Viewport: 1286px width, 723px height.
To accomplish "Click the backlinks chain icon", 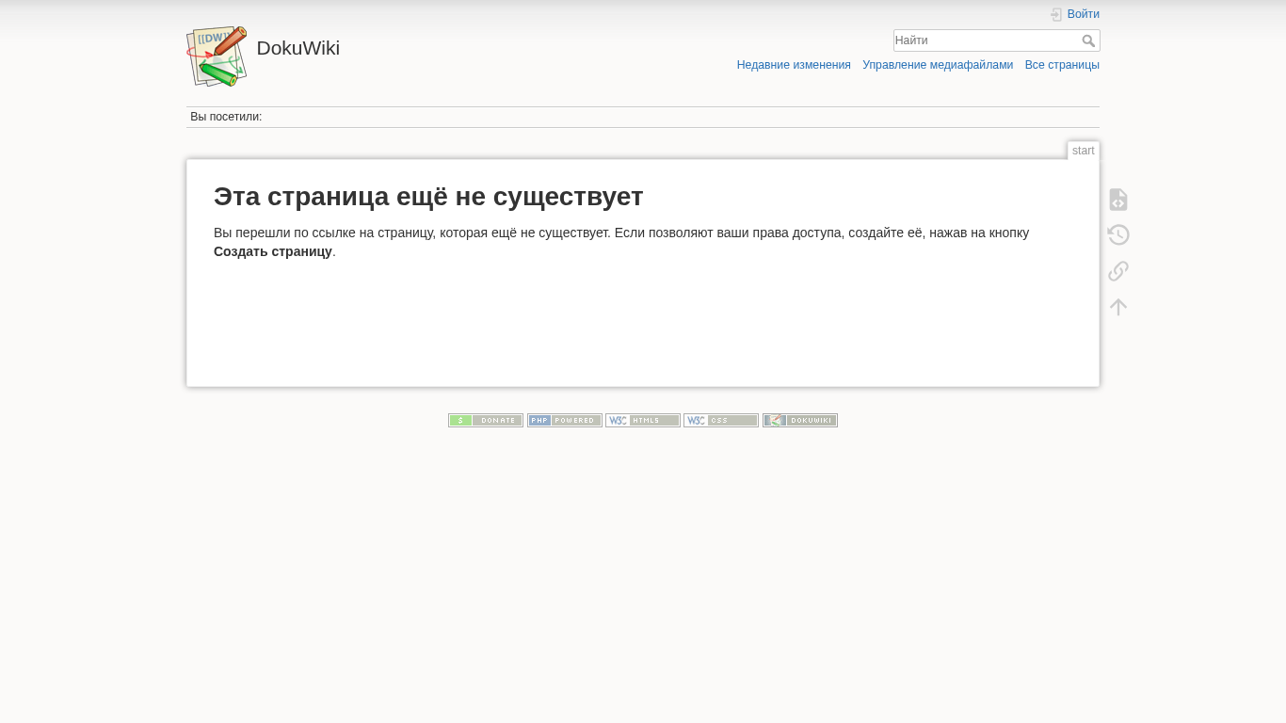I will 1118,271.
